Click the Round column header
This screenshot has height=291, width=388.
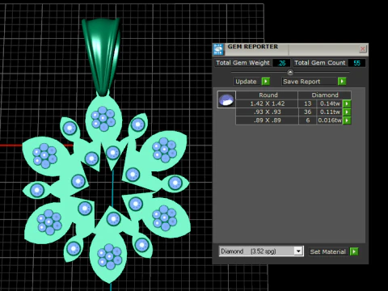(268, 95)
